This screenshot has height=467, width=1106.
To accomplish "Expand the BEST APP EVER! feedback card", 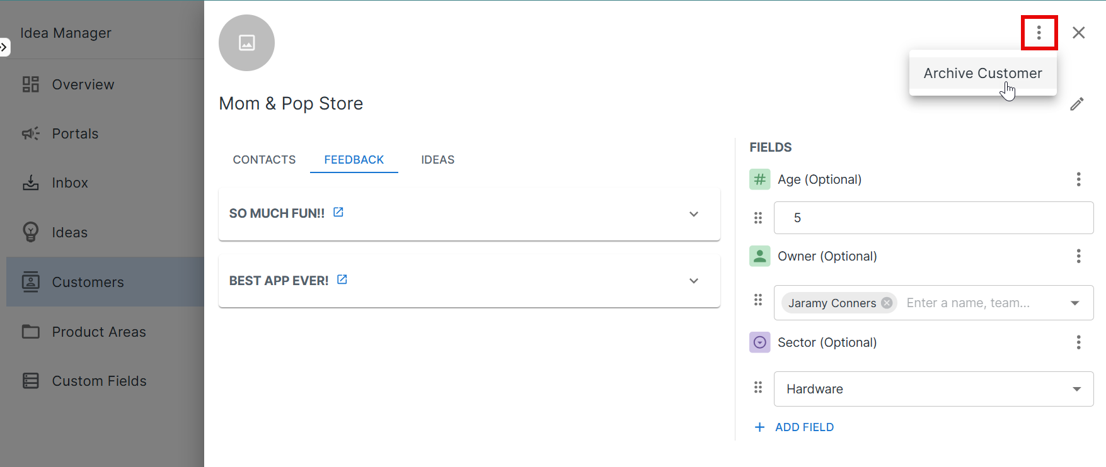I will coord(694,281).
